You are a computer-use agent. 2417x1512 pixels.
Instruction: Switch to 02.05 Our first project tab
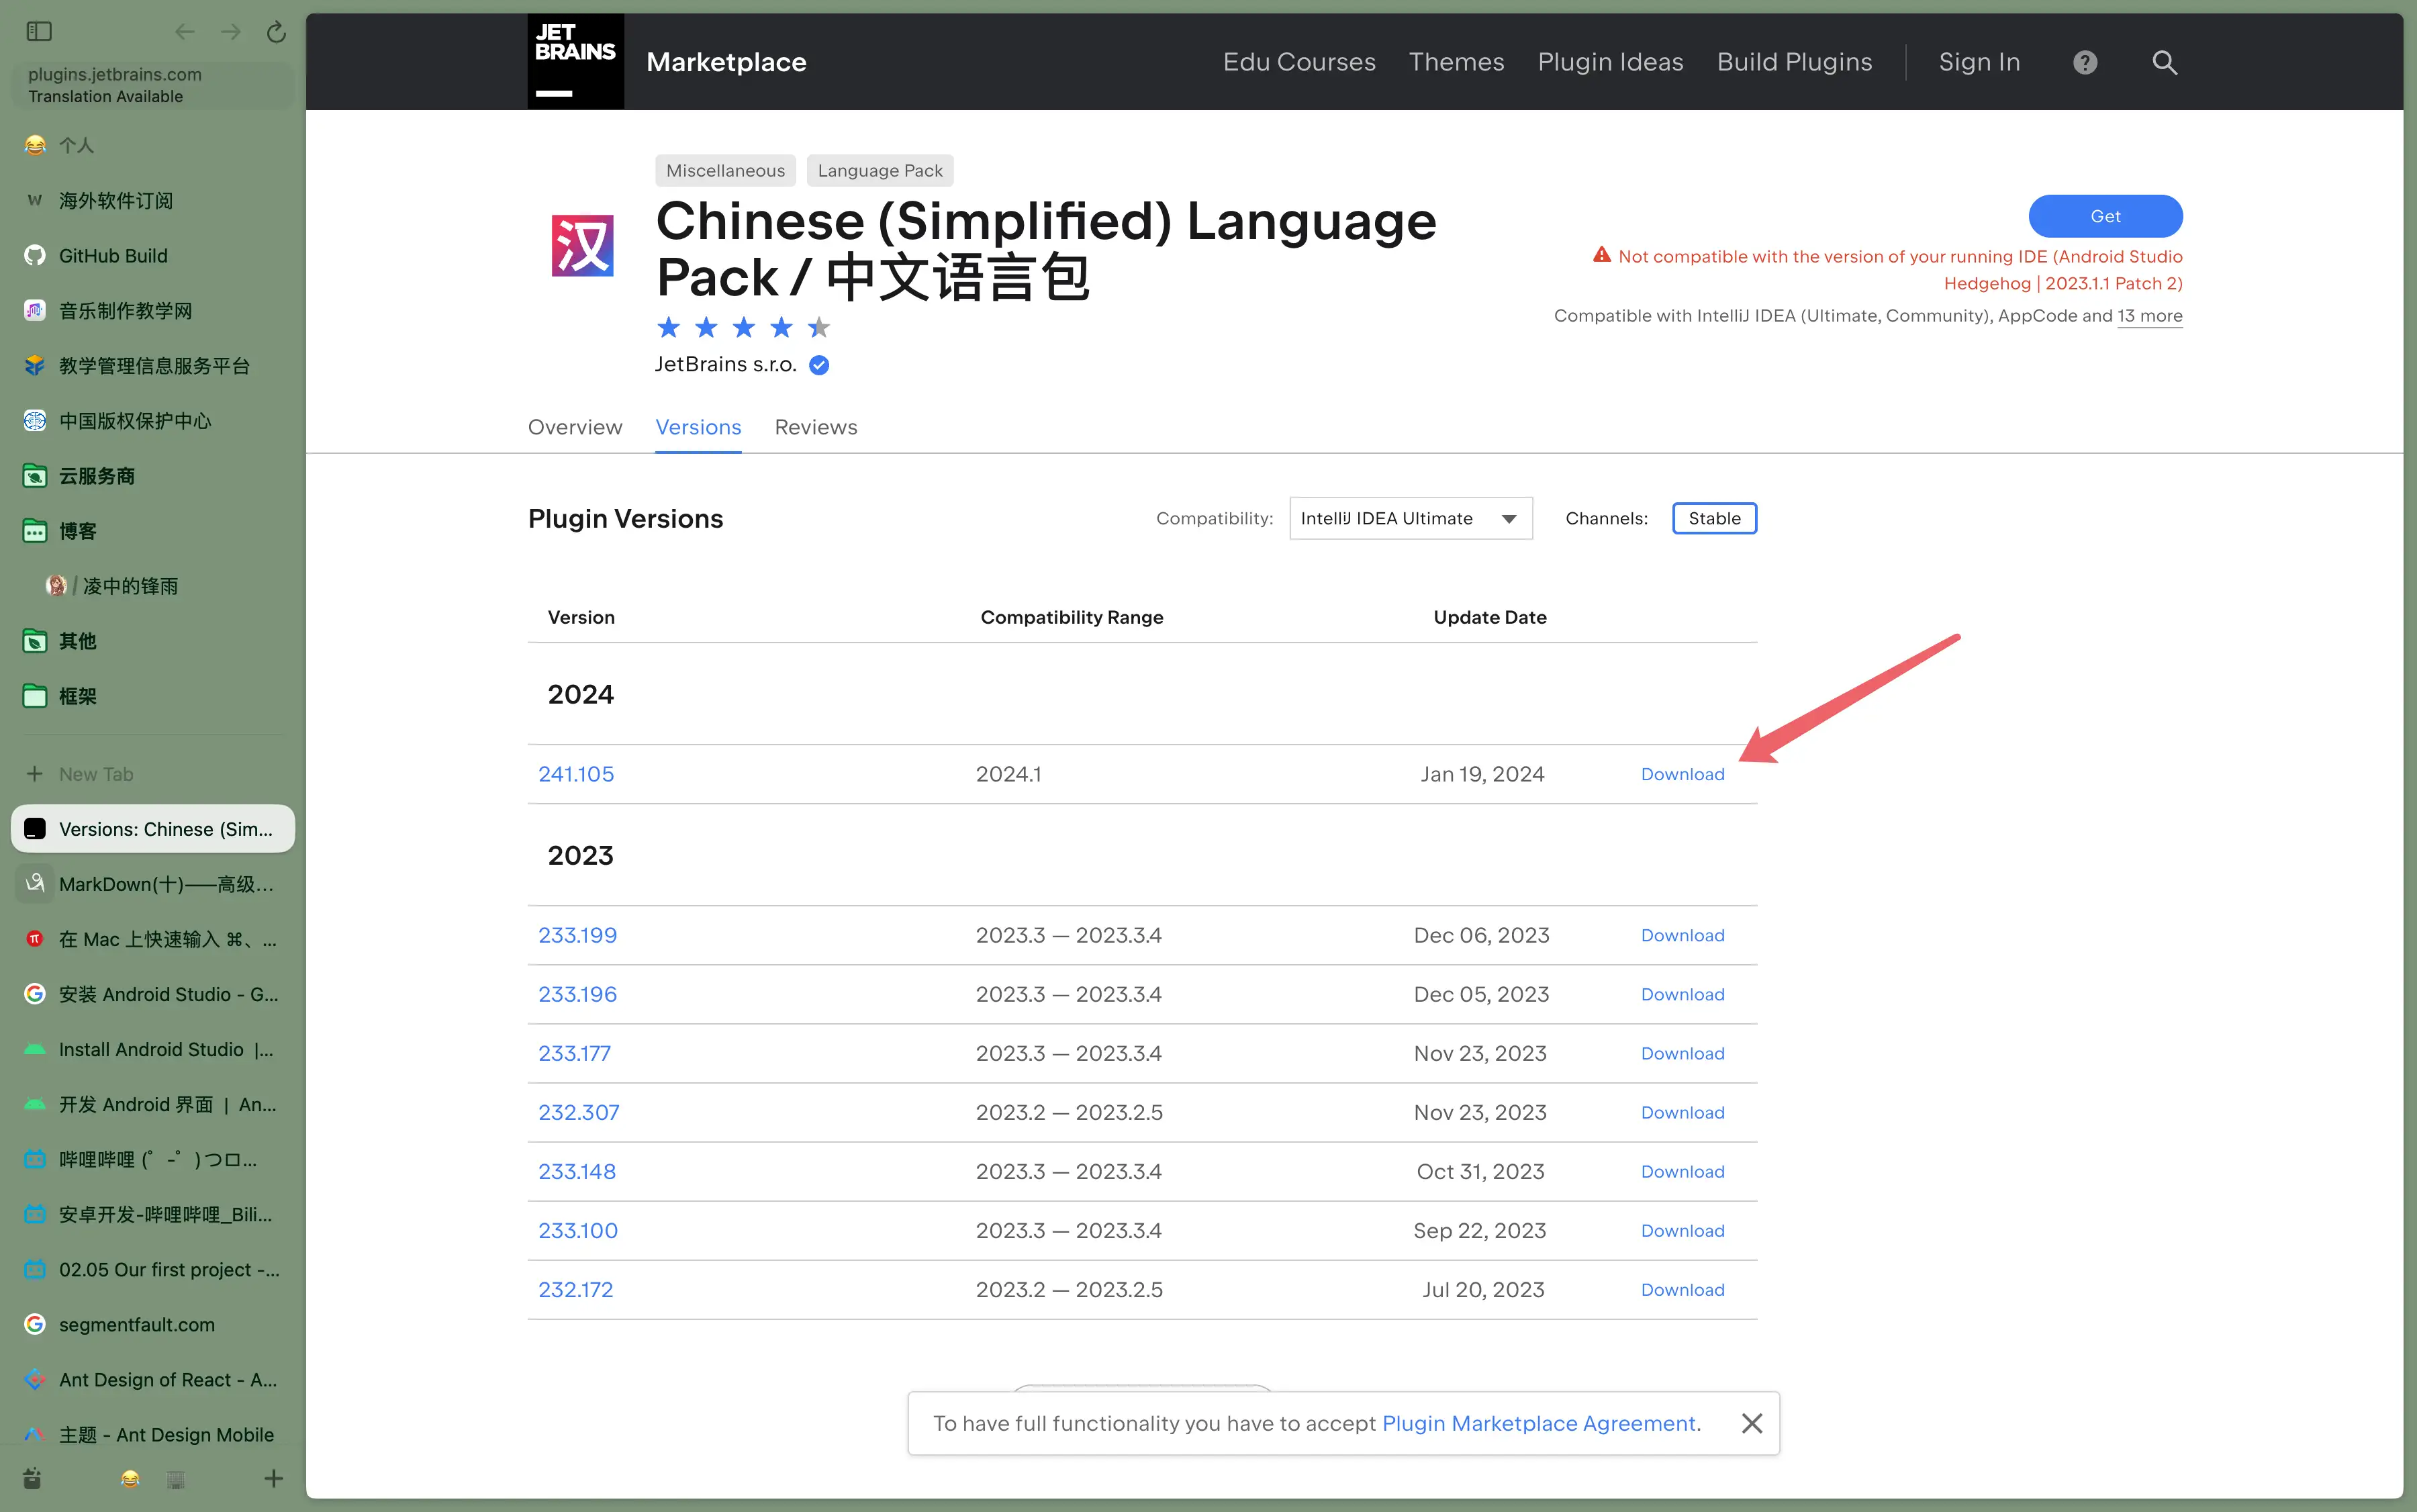[152, 1269]
